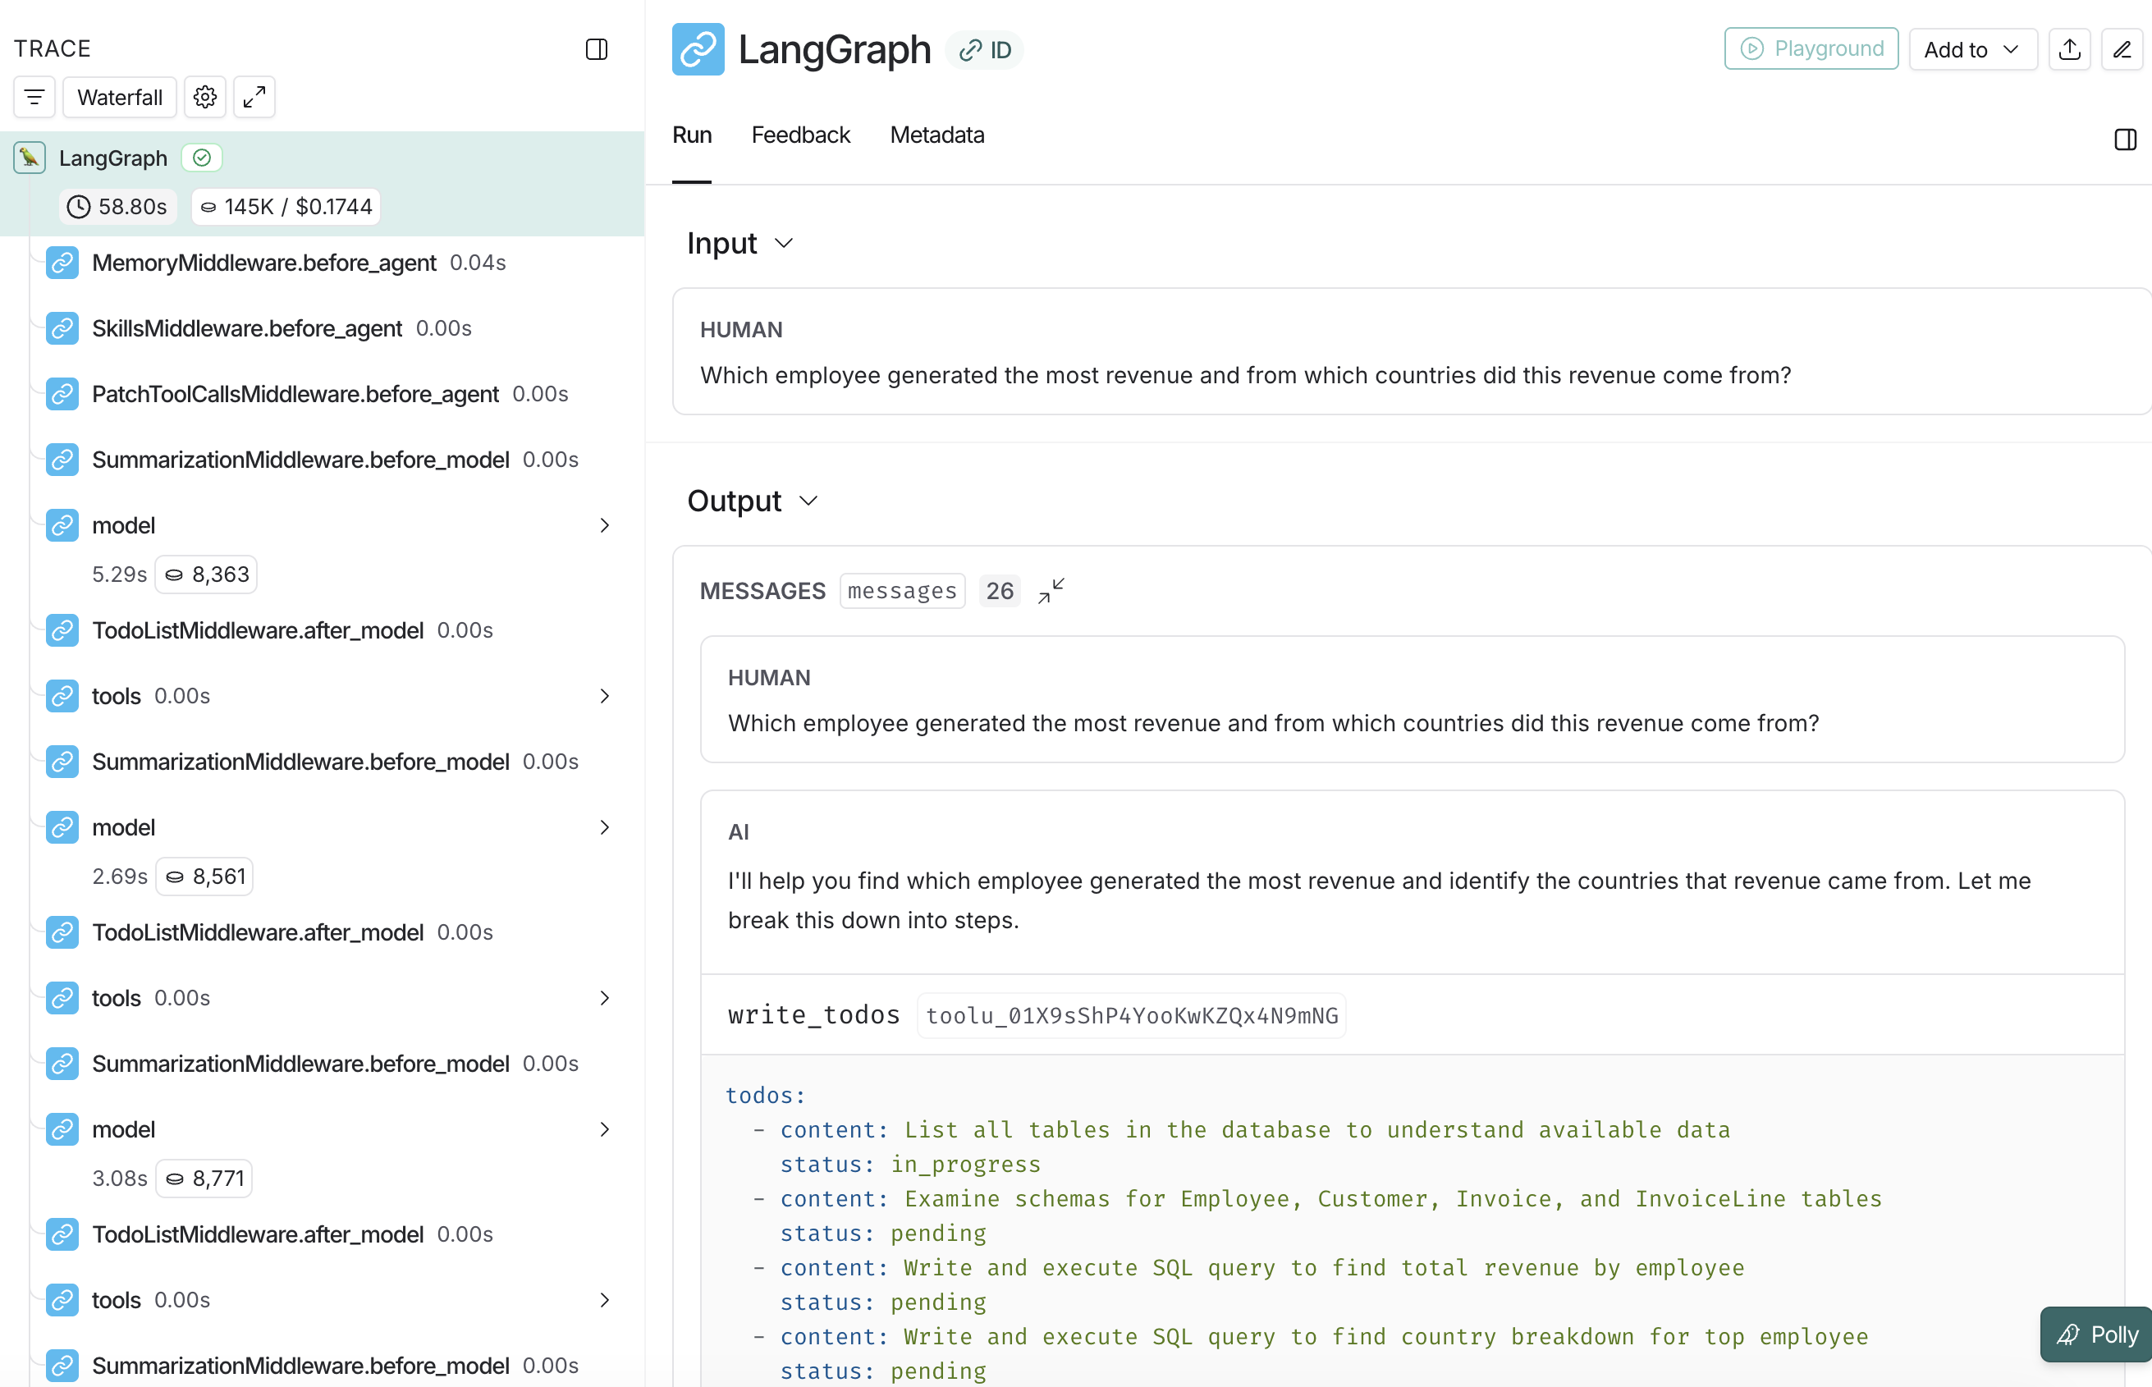
Task: Click the HUMAN message in Input section
Action: 1412,352
